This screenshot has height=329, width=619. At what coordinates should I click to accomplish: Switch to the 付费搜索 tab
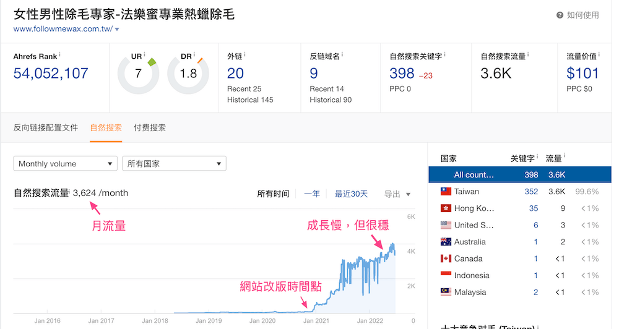[x=150, y=128]
